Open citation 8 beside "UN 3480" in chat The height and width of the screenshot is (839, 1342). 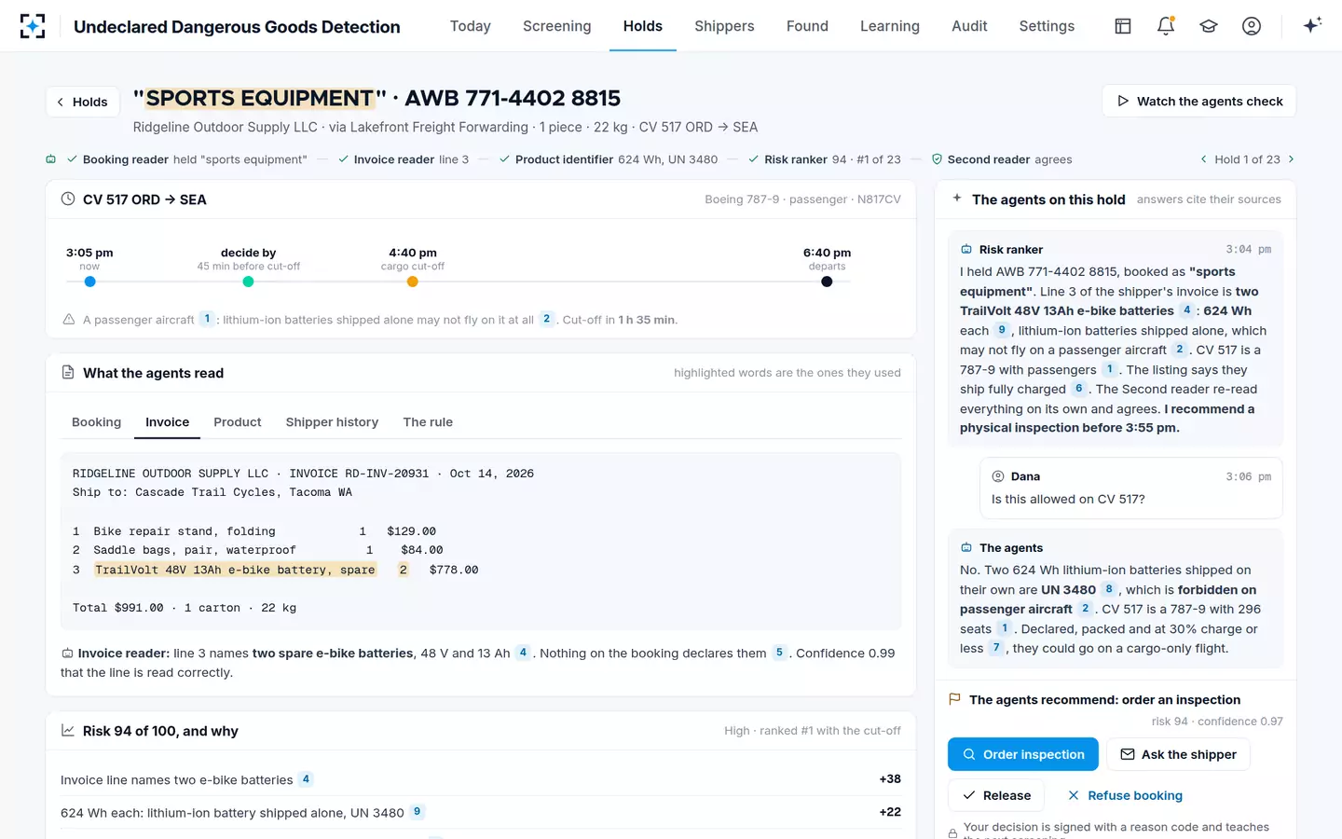(x=1108, y=589)
